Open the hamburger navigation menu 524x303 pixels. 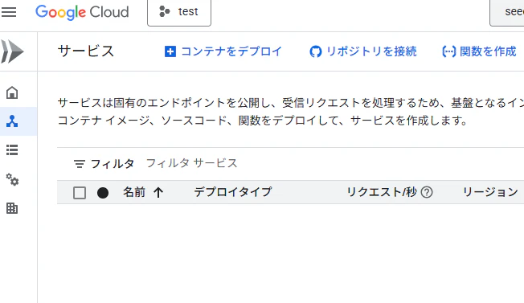pos(9,12)
